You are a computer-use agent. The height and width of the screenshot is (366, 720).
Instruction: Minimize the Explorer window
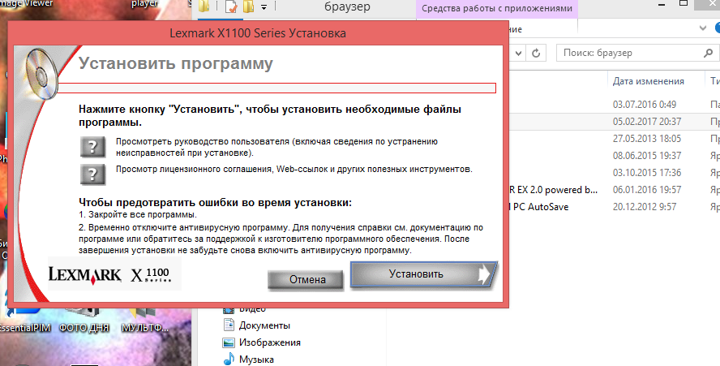(x=662, y=5)
